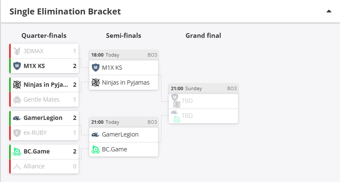Screen dimensions: 340x182
Task: Click the second TBD grand final slot
Action: click(x=203, y=116)
